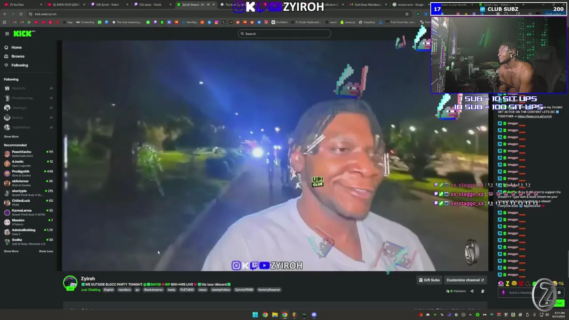This screenshot has width=569, height=320.
Task: Click Customize channel button
Action: click(465, 280)
